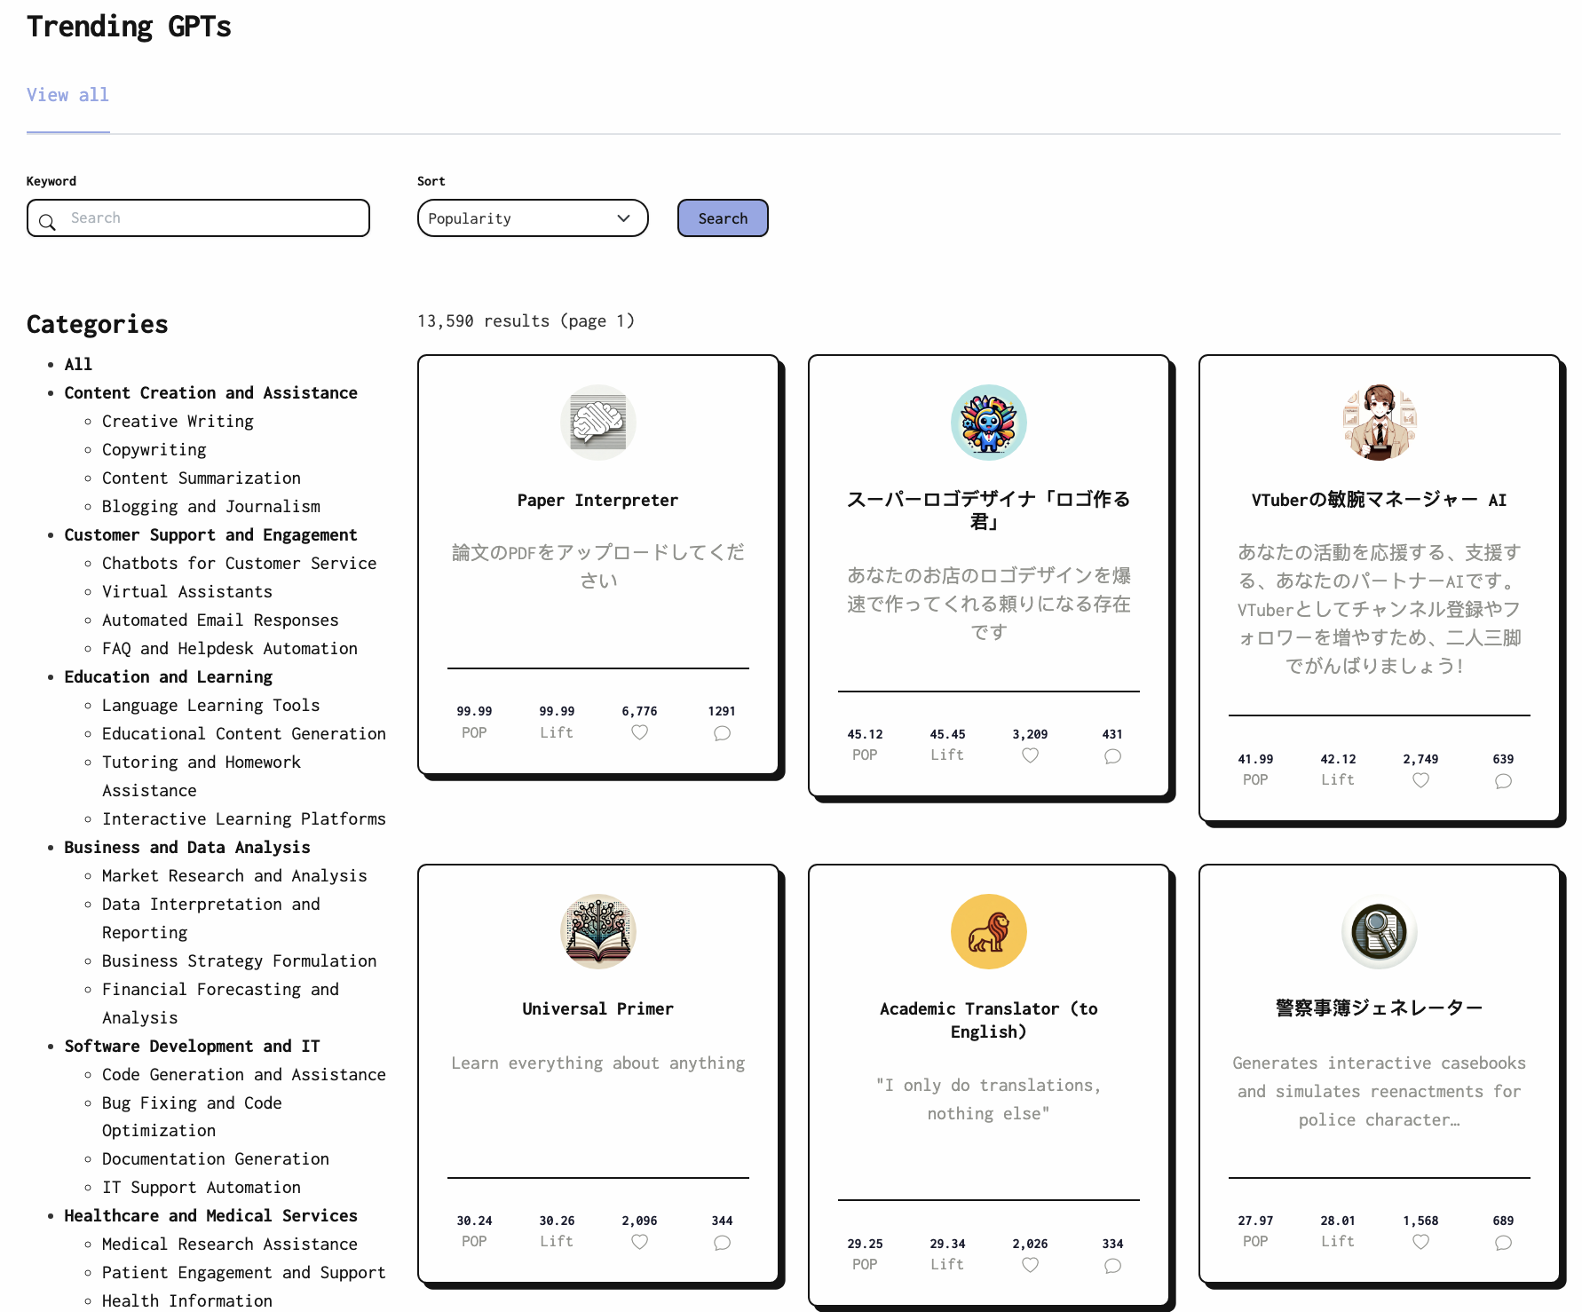Click the 99.99 POP score value
This screenshot has width=1582, height=1312.
point(474,711)
